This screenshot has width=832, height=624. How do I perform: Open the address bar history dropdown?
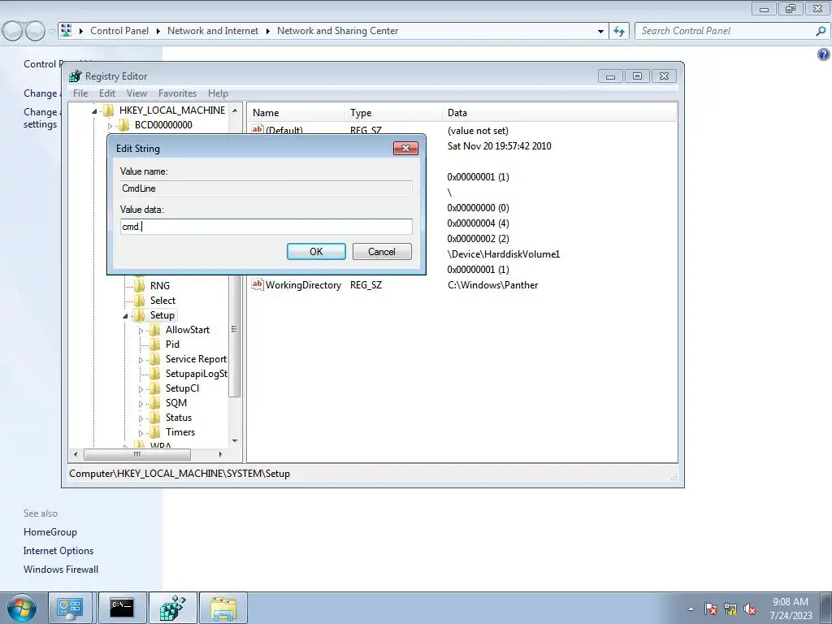point(600,32)
